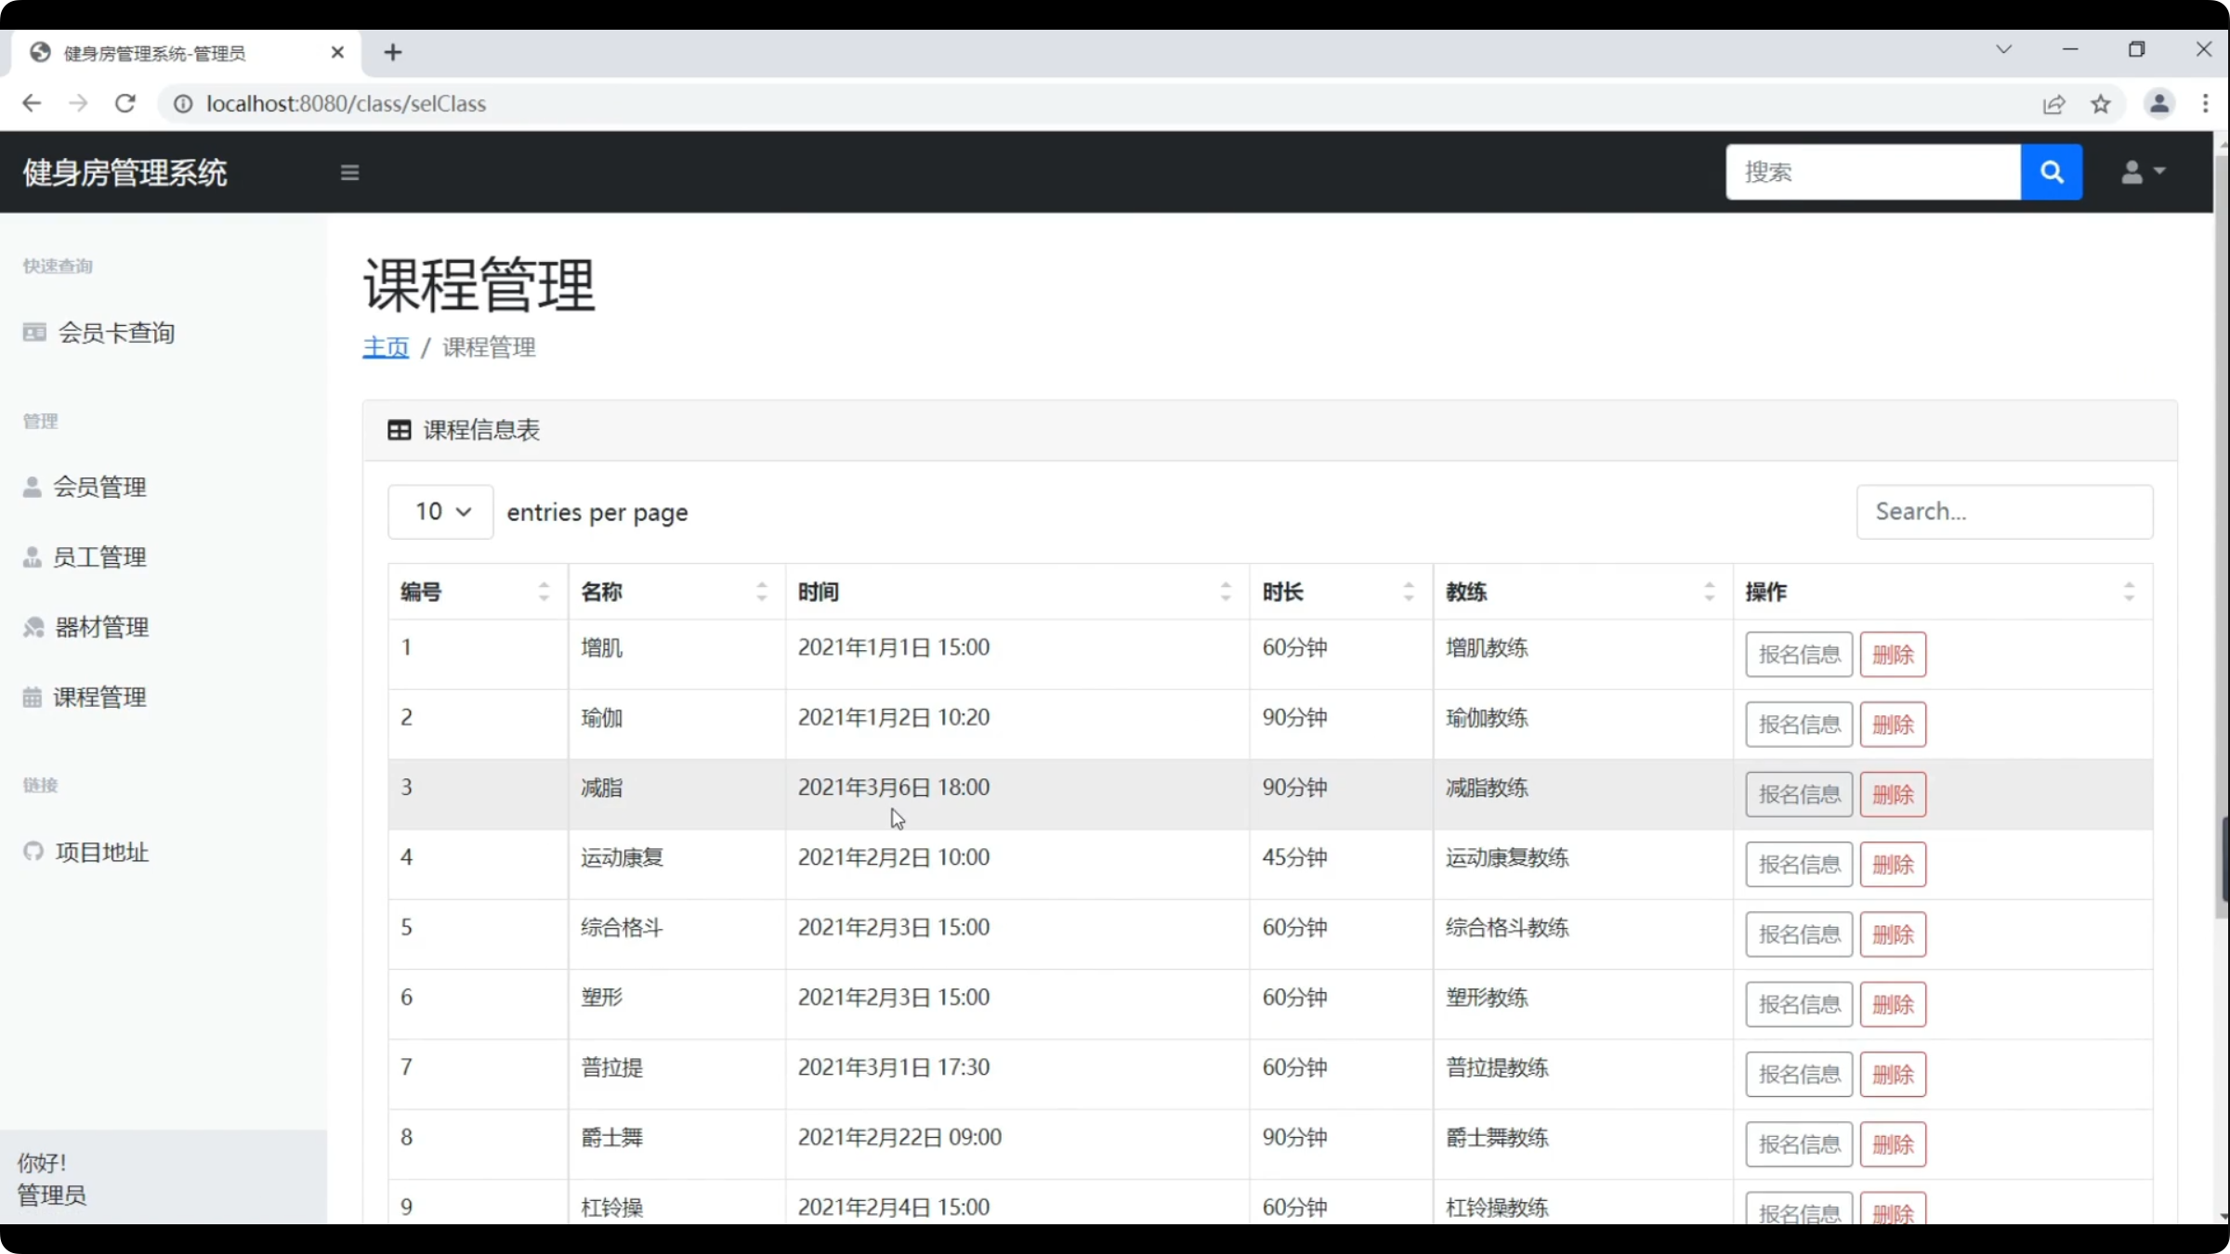Click 删除 button for 瑜伽 course

(x=1893, y=725)
